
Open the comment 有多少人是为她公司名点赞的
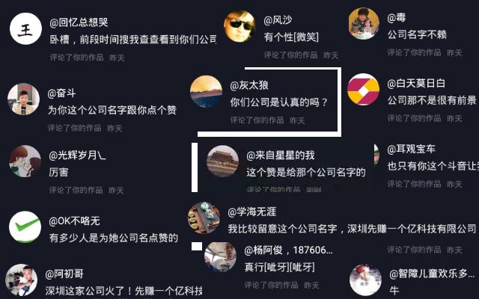113,238
